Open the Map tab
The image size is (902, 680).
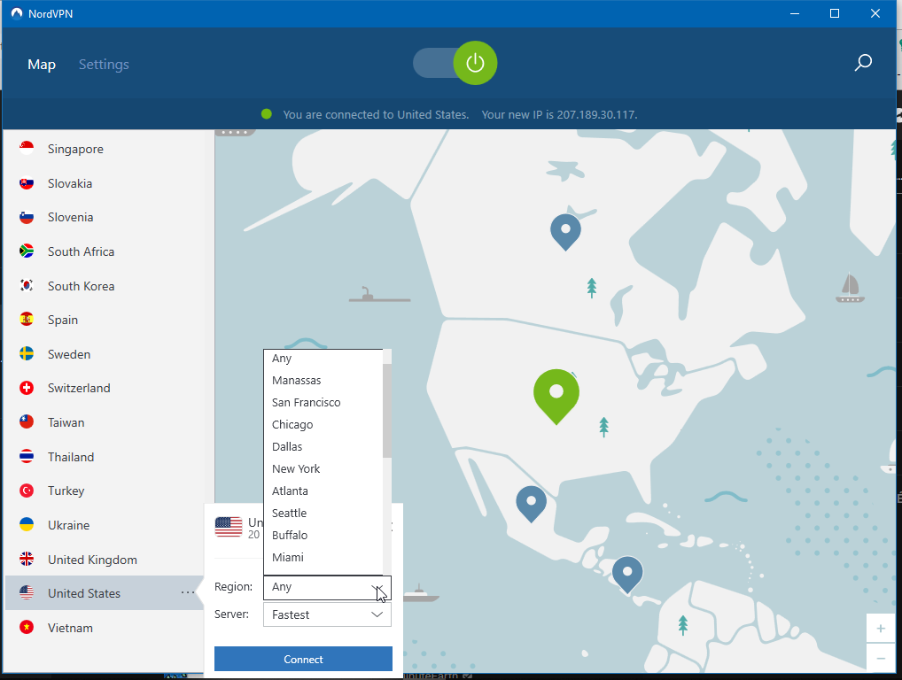42,65
